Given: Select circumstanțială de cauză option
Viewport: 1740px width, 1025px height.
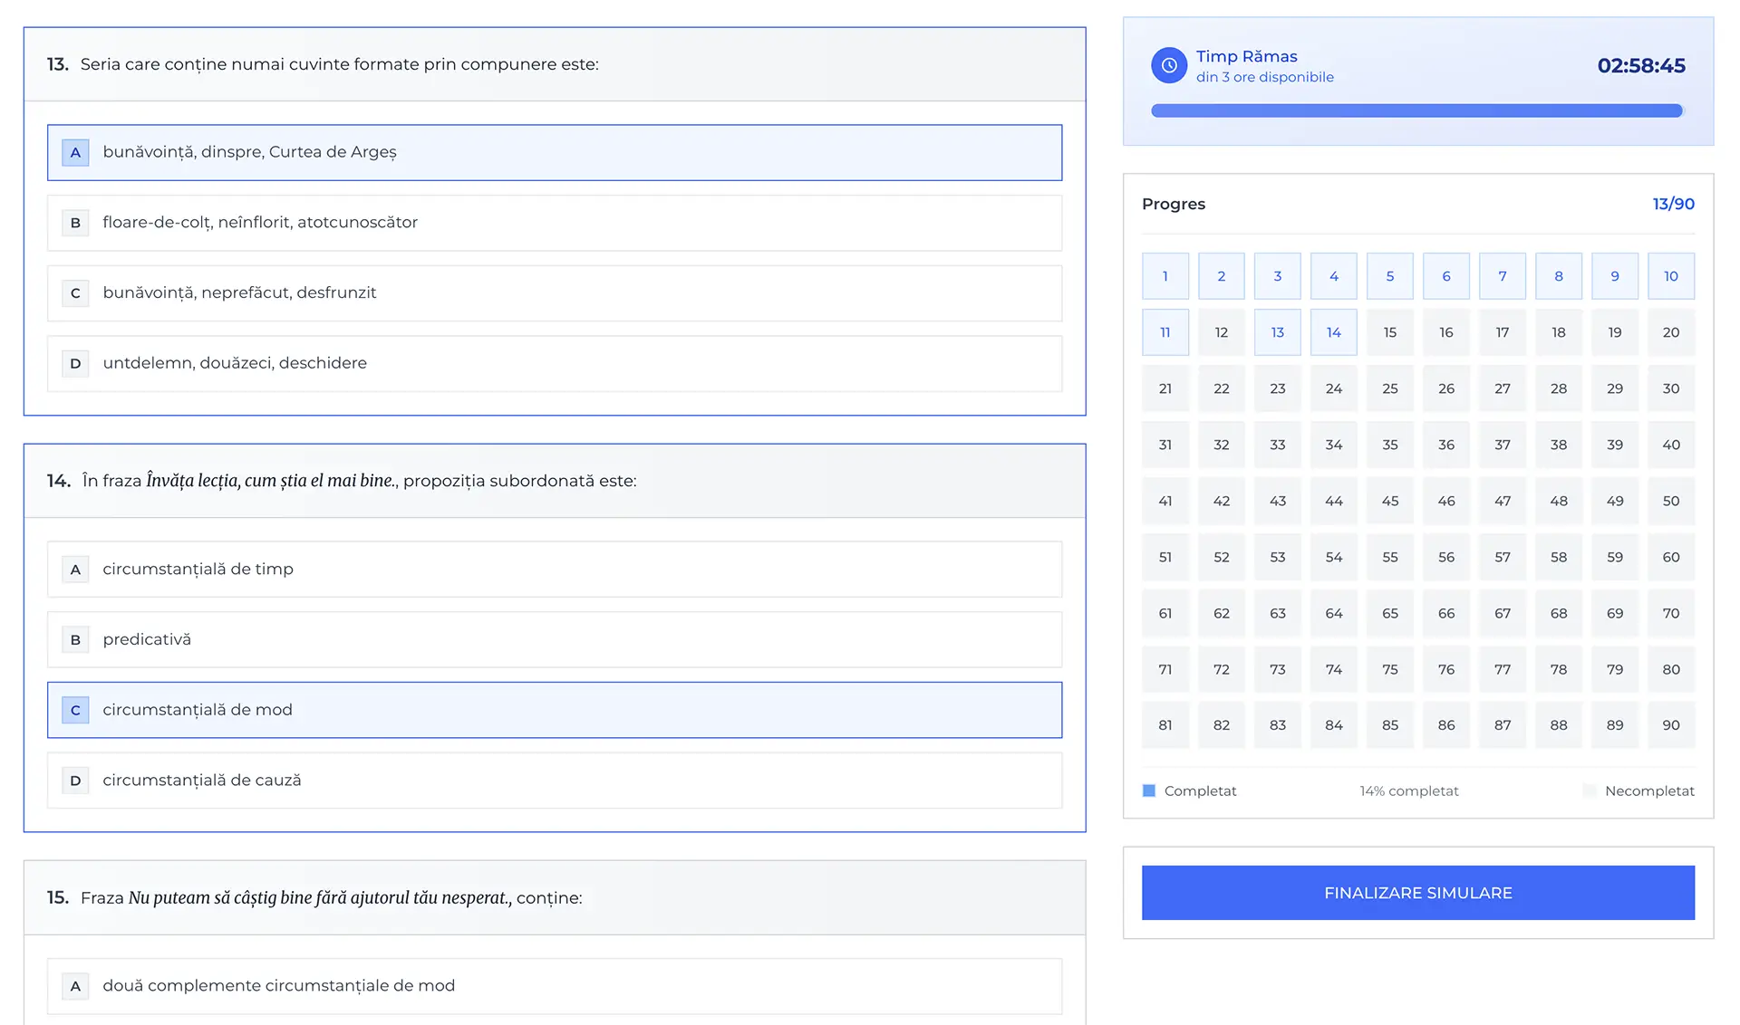Looking at the screenshot, I should (x=555, y=780).
